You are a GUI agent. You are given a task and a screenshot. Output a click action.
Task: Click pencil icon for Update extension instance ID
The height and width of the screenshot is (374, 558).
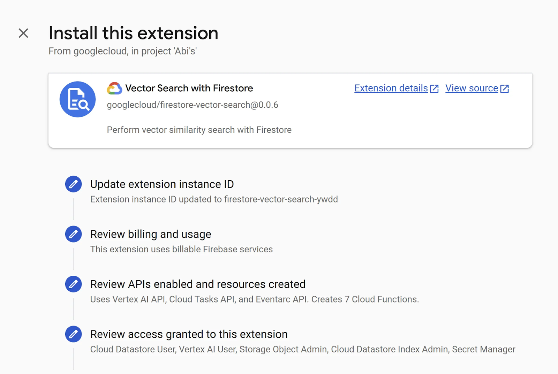[74, 184]
